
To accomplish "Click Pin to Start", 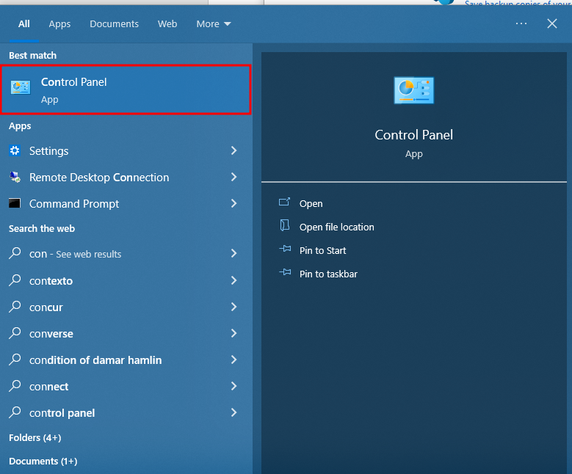I will pos(322,250).
